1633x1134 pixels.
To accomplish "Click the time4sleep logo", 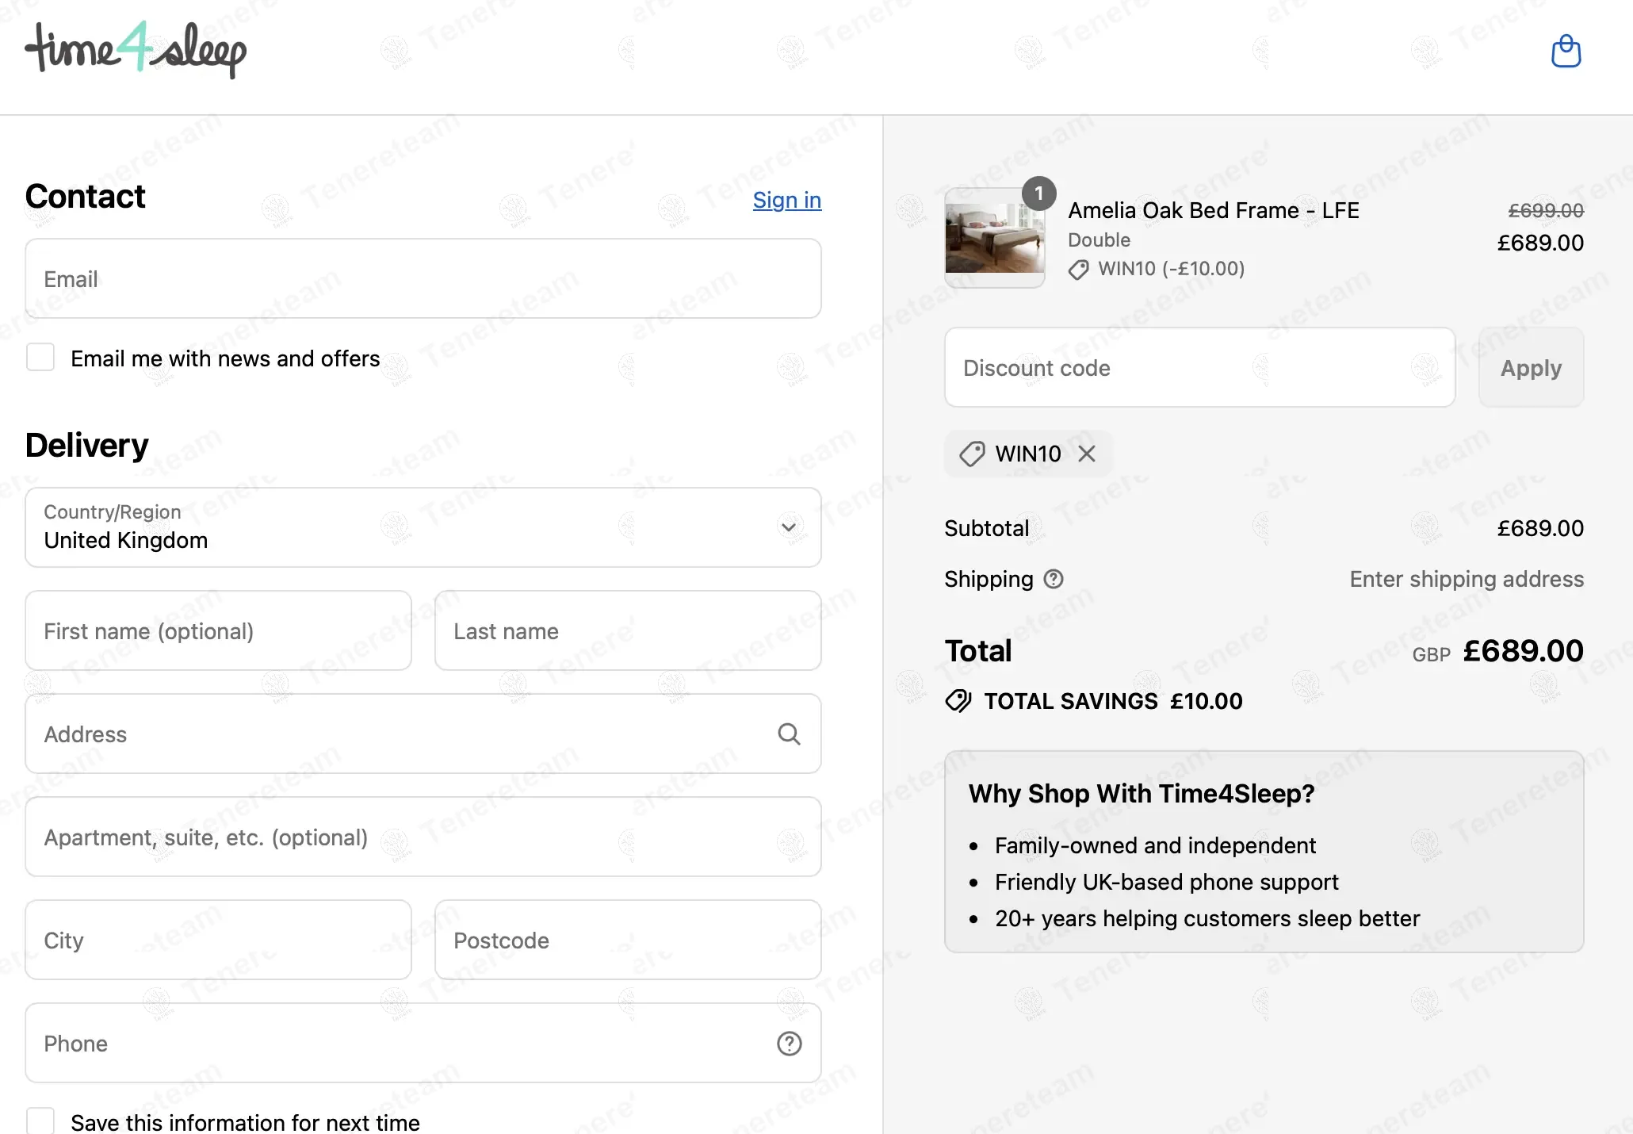I will pos(136,50).
